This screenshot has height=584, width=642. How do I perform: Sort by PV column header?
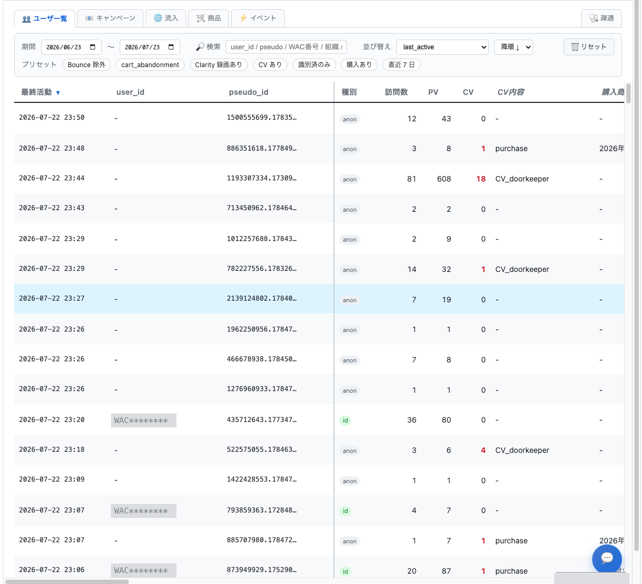pos(433,92)
